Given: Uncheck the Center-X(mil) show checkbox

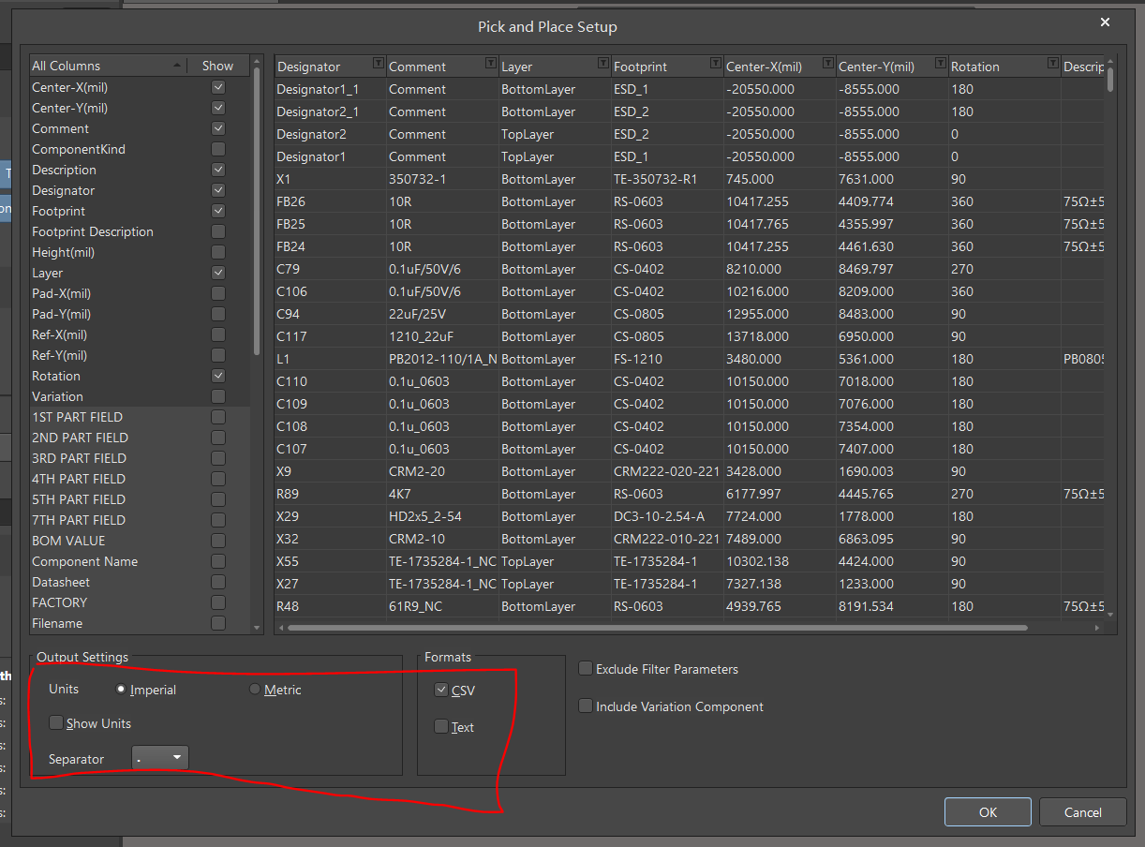Looking at the screenshot, I should coord(218,87).
